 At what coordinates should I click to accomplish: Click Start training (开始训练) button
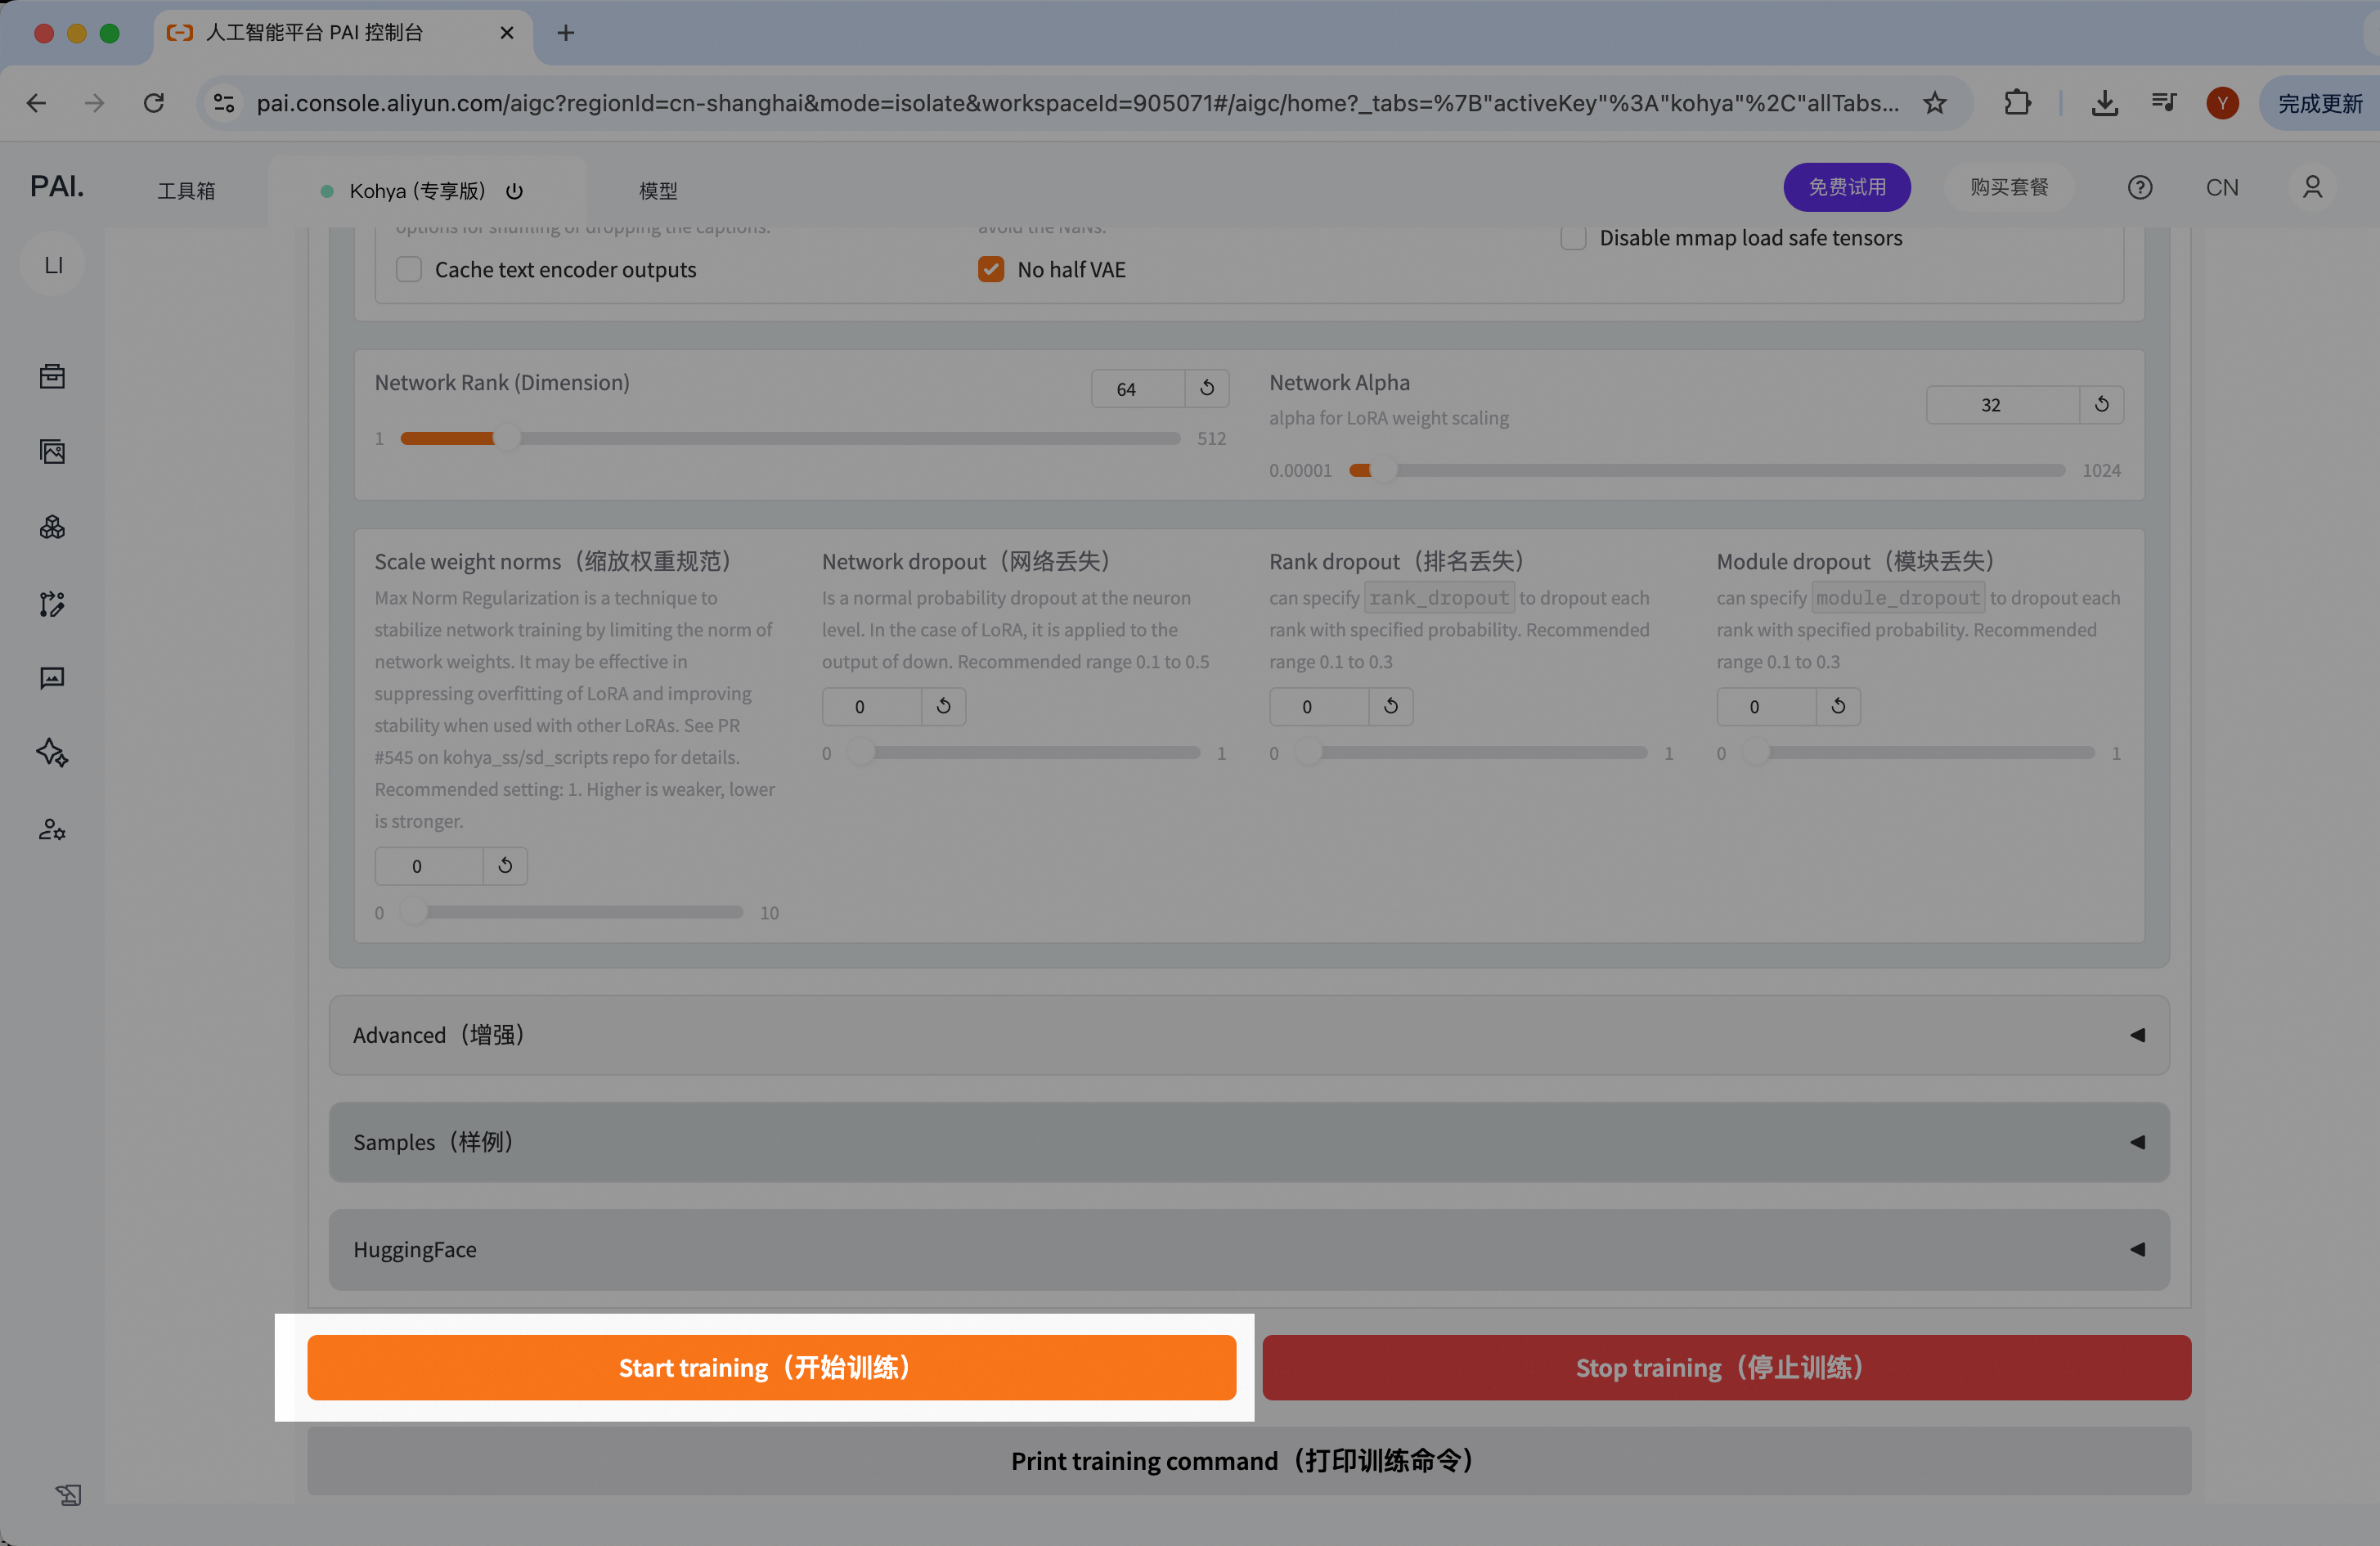pos(771,1367)
